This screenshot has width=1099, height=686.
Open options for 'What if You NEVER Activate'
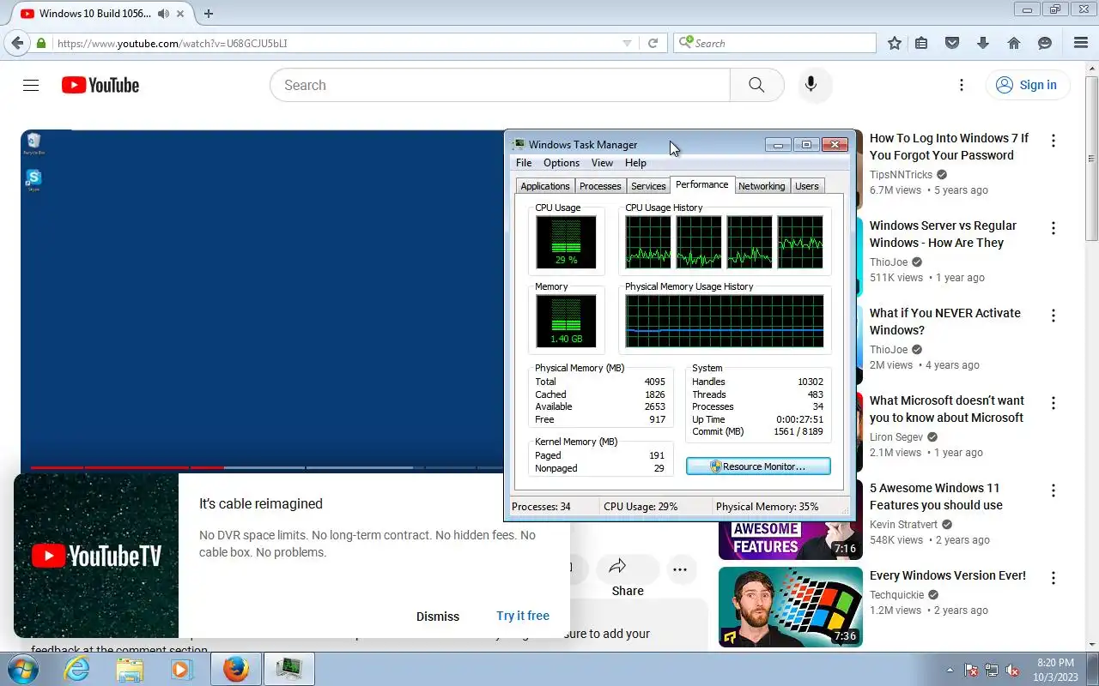1053,316
